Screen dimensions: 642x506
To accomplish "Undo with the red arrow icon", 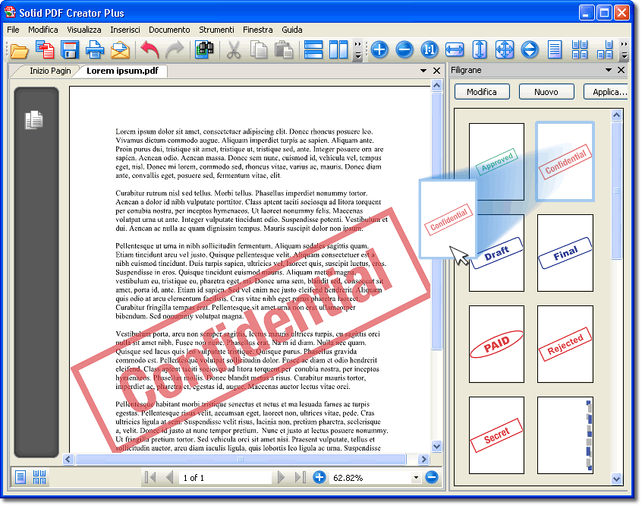I will tap(149, 51).
